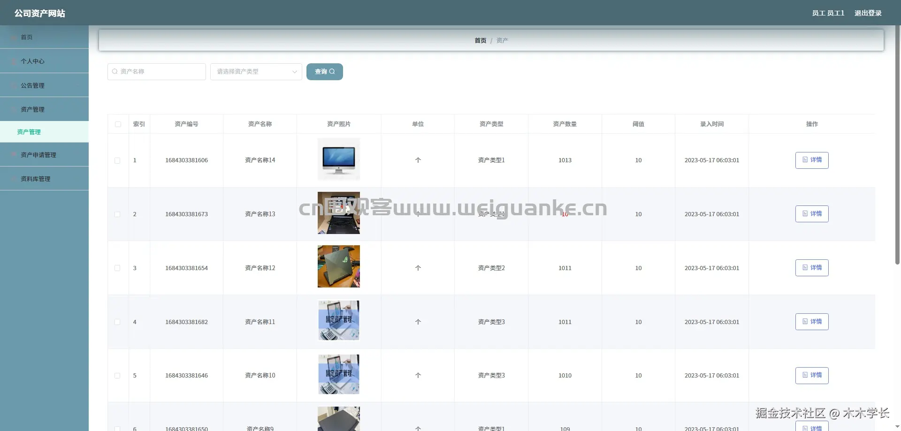Click the 资产数量 column header
The image size is (901, 431).
[x=565, y=124]
